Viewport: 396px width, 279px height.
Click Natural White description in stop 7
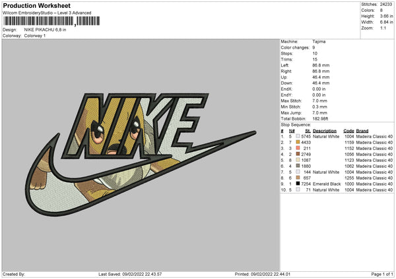click(x=326, y=172)
